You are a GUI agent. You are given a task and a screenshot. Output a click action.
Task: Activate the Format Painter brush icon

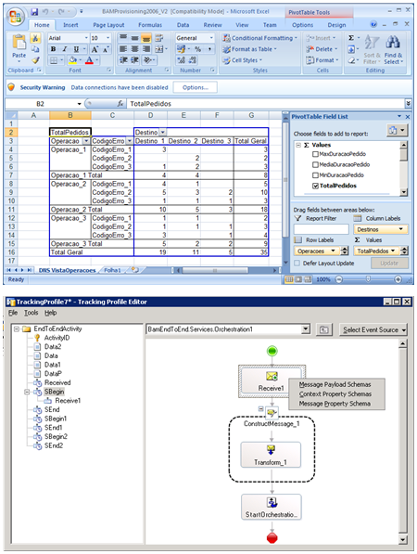[x=35, y=60]
